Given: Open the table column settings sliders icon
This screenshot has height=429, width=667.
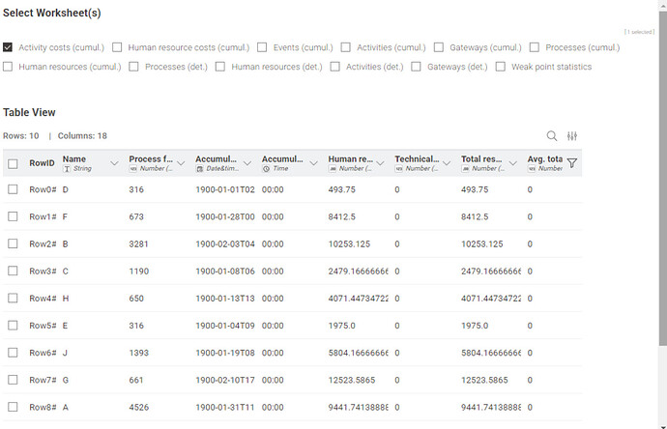Looking at the screenshot, I should 572,136.
